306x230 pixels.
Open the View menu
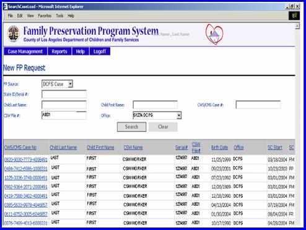30,15
